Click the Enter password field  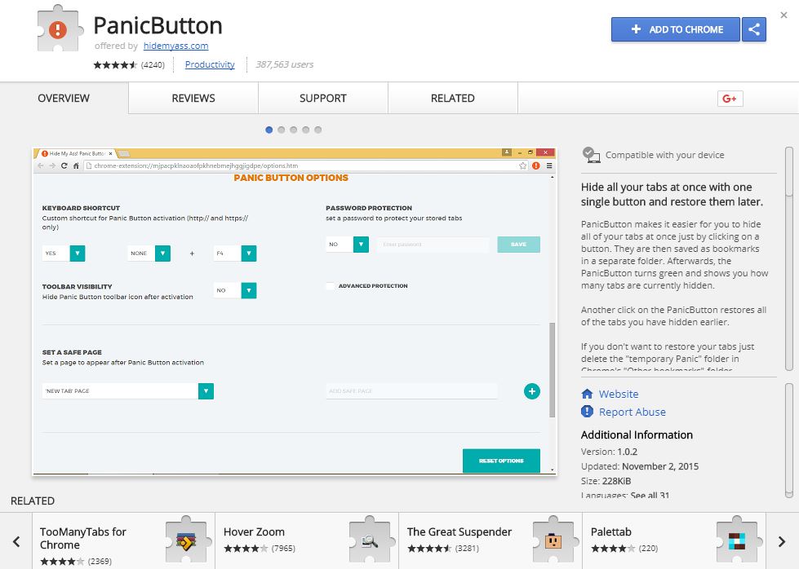pos(433,245)
